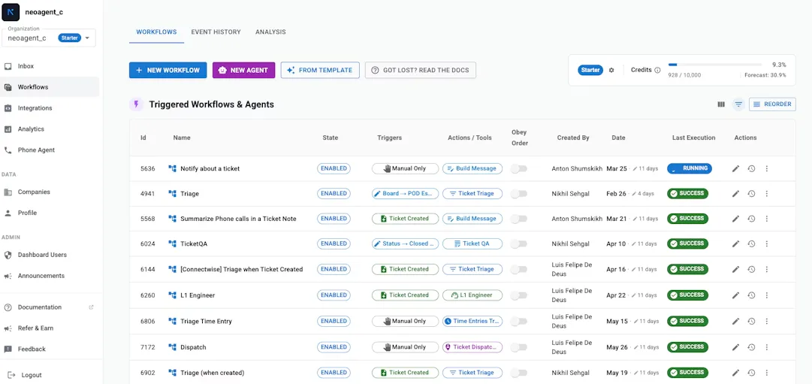
Task: Toggle Obey Order for Triage Time Entry
Action: pos(518,322)
